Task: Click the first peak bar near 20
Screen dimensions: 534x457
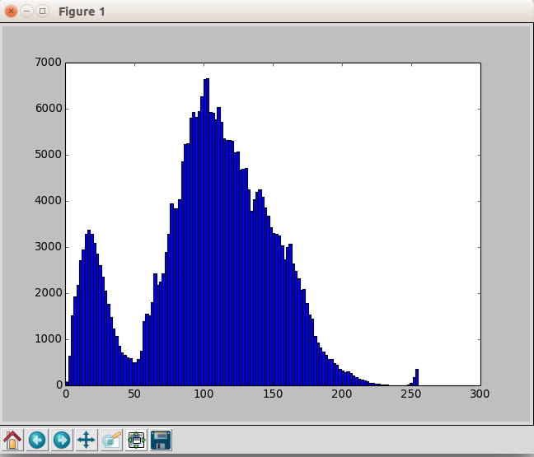Action: pos(89,308)
